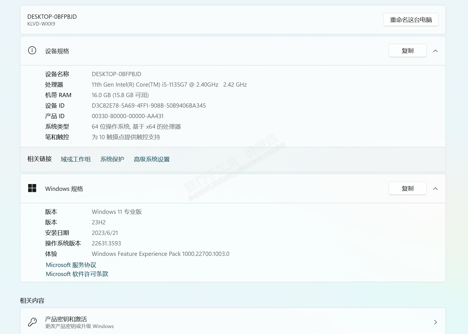
Task: Copy Windows specifications with 复制 button
Action: (x=407, y=188)
